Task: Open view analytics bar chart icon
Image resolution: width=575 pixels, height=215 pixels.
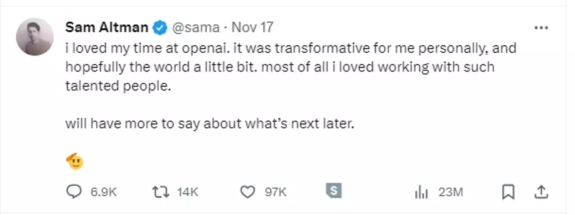Action: (421, 193)
